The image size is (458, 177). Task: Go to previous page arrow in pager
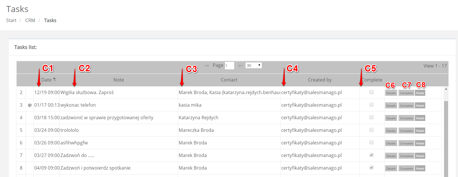tap(206, 66)
